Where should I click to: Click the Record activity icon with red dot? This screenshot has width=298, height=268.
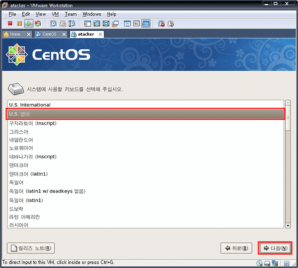(x=161, y=24)
